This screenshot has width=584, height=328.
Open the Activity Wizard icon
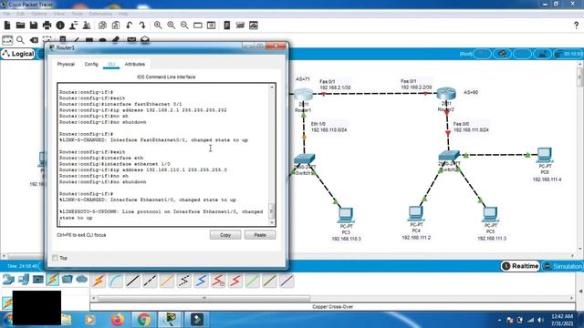point(73,26)
